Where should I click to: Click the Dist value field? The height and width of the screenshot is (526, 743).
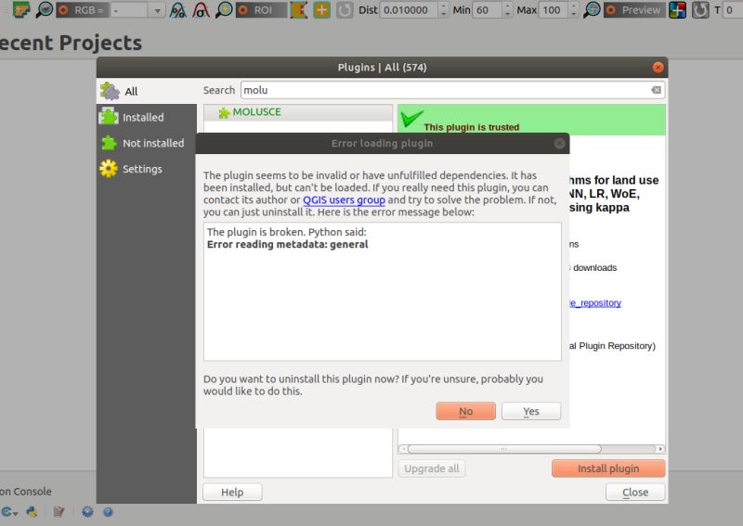[409, 10]
